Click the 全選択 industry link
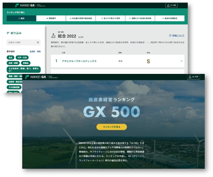Image resolution: width=213 pixels, height=177 pixels. click(32, 51)
